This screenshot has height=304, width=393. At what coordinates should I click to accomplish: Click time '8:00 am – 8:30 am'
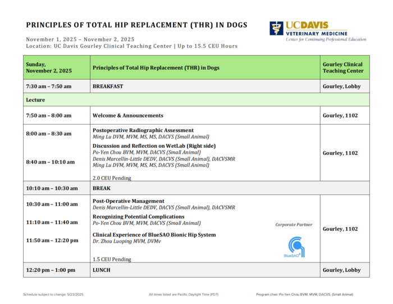(x=49, y=134)
